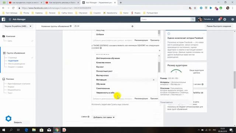Click the main page vertical scrollbar

click(x=235, y=80)
